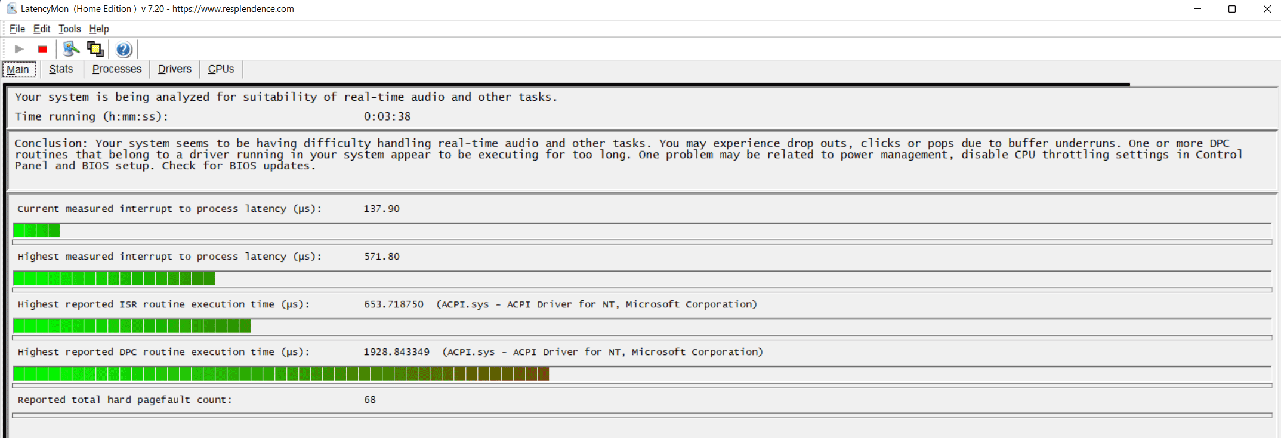Open the File menu
Image resolution: width=1281 pixels, height=438 pixels.
[x=17, y=29]
